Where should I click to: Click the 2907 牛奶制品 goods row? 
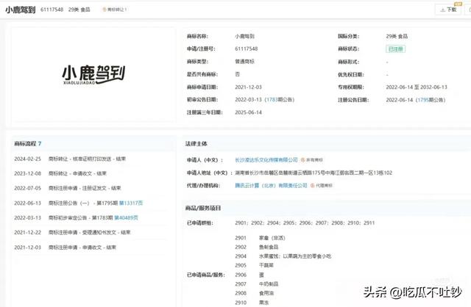[257, 284]
